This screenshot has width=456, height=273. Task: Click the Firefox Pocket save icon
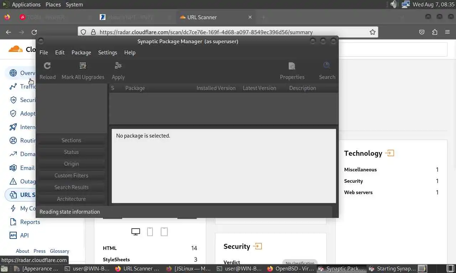422,32
